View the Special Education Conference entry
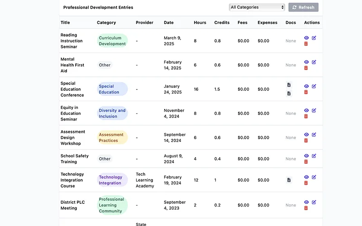This screenshot has width=362, height=226. [x=306, y=86]
